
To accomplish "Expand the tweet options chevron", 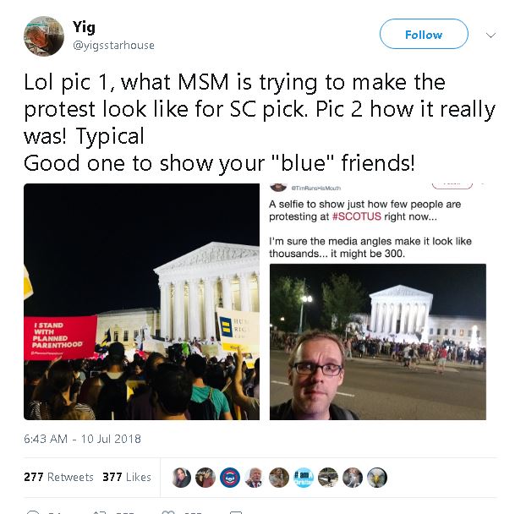I will [x=490, y=35].
